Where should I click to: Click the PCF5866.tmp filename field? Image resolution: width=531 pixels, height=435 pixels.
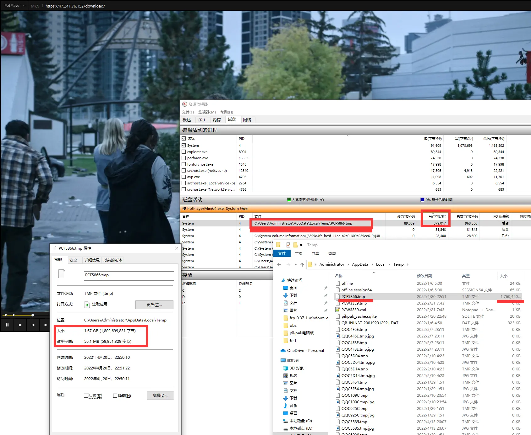[129, 276]
